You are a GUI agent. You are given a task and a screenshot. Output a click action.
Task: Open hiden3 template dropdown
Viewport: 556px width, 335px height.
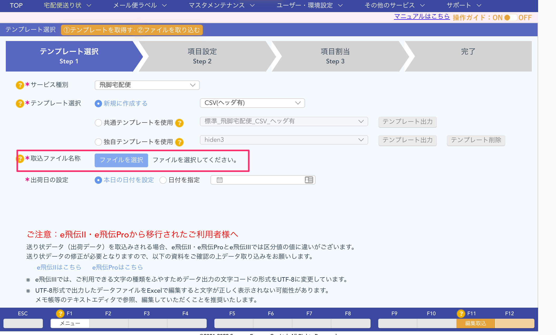tap(284, 140)
